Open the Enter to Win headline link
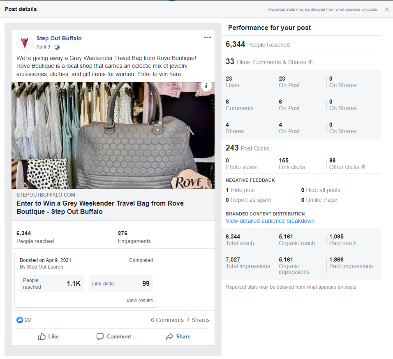 pyautogui.click(x=100, y=207)
